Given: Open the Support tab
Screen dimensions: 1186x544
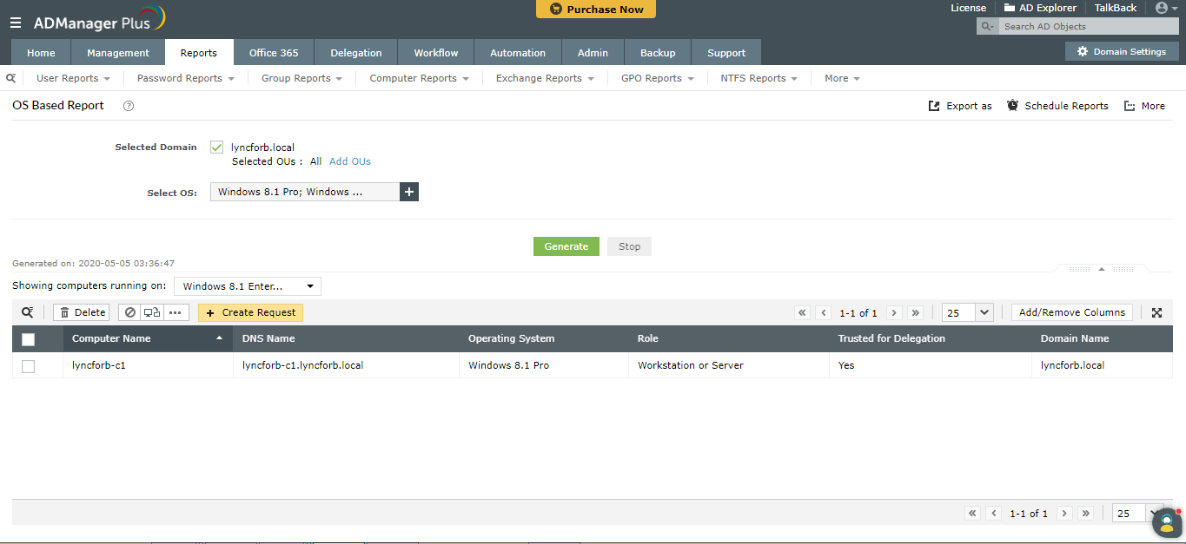Looking at the screenshot, I should [726, 52].
